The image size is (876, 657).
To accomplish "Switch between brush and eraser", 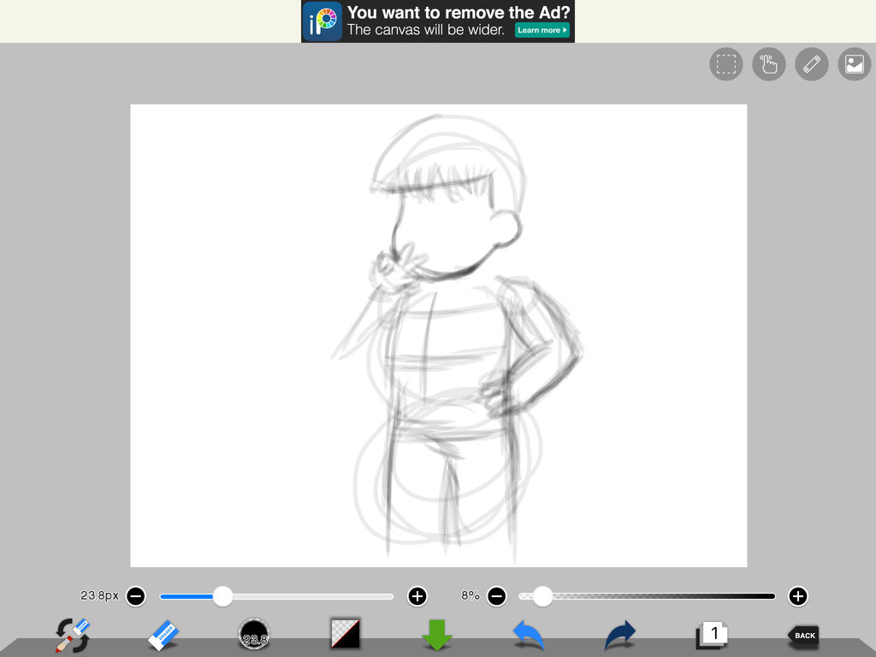I will 73,636.
